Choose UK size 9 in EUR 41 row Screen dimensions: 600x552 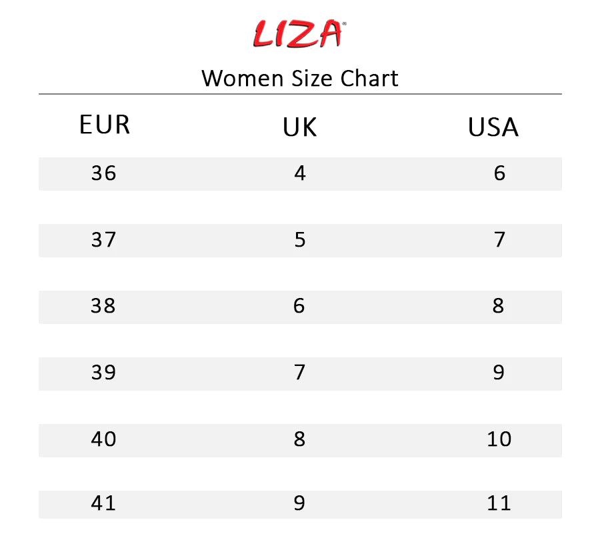[x=299, y=503]
